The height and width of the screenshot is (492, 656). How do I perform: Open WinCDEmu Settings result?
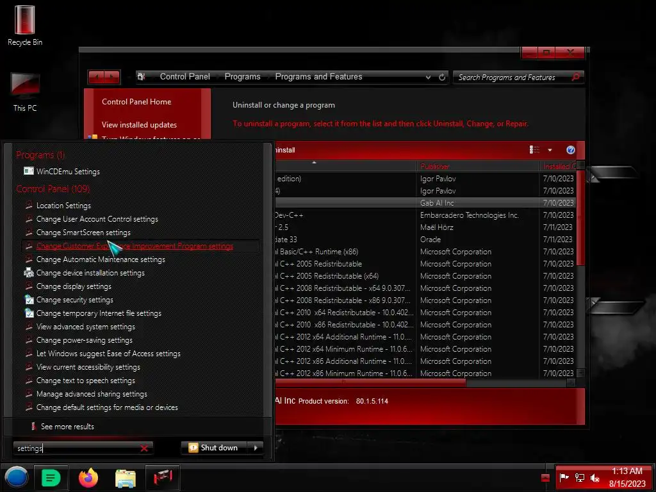[68, 171]
